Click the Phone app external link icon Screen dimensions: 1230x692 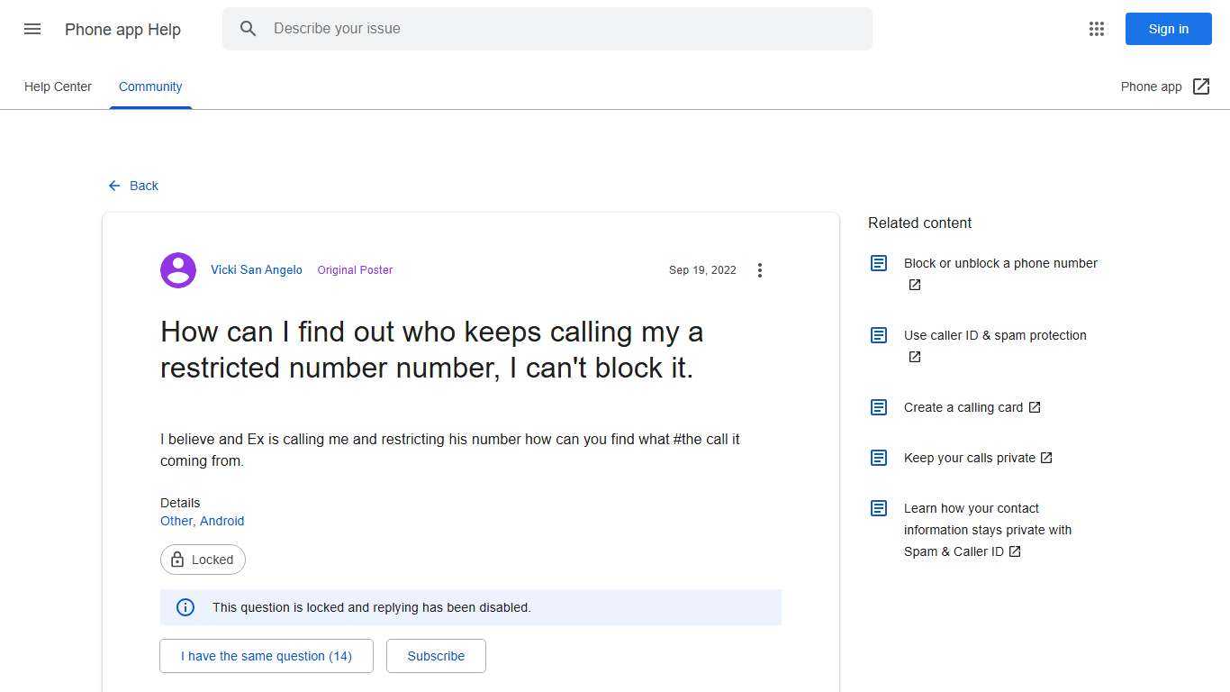coord(1201,86)
